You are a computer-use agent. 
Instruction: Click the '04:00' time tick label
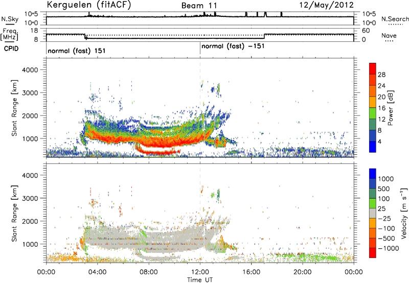click(x=97, y=272)
